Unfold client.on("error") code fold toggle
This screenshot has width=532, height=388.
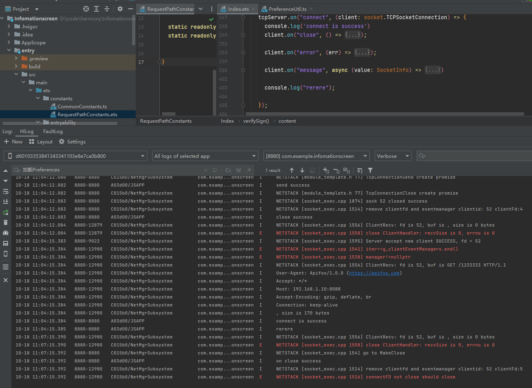243,53
